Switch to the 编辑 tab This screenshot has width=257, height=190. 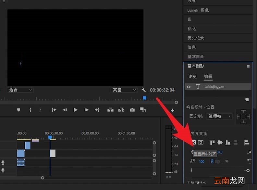click(208, 76)
